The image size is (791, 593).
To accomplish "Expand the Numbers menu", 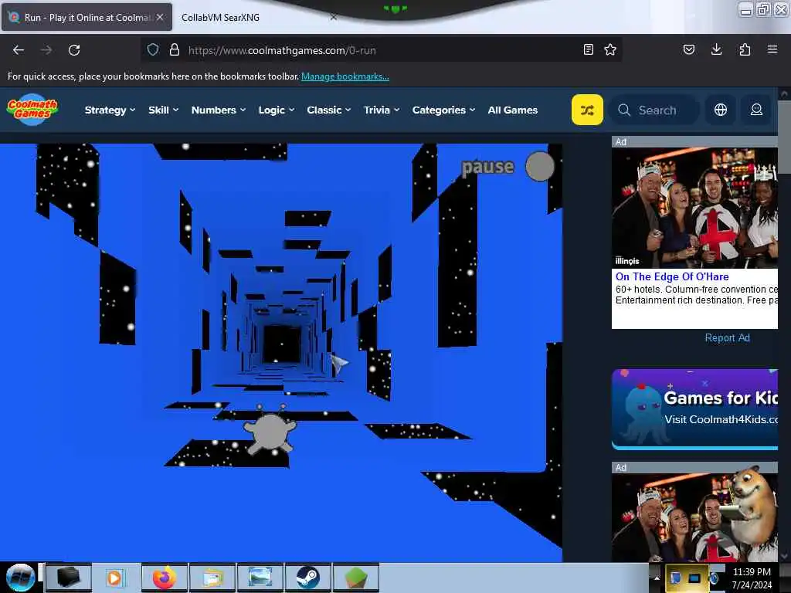I will click(x=219, y=110).
